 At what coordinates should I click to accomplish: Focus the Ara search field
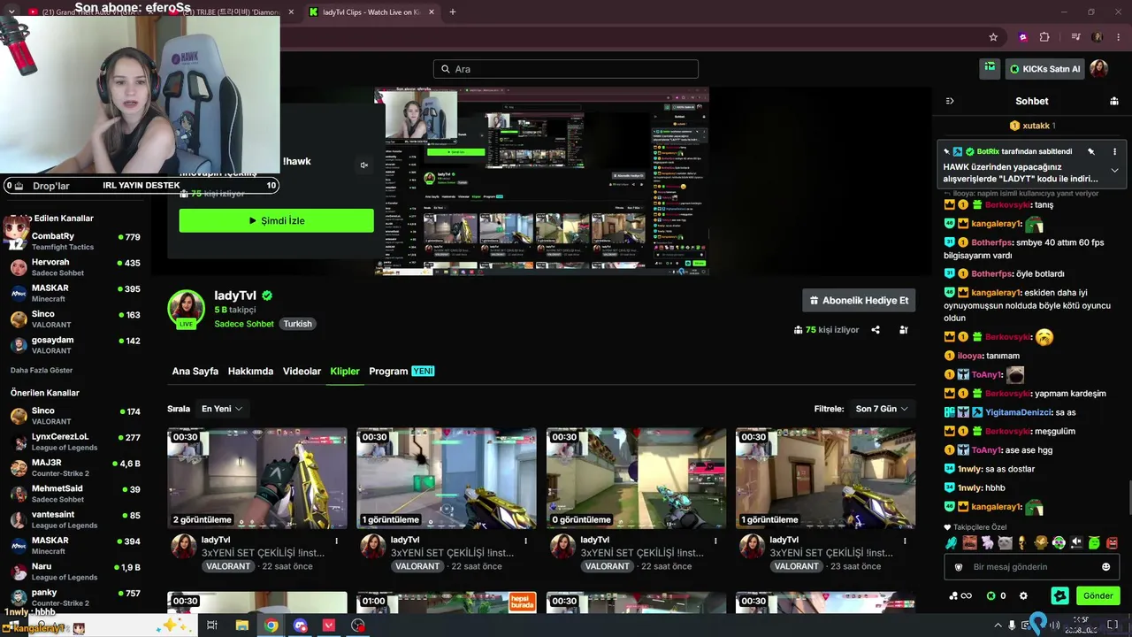(x=566, y=69)
